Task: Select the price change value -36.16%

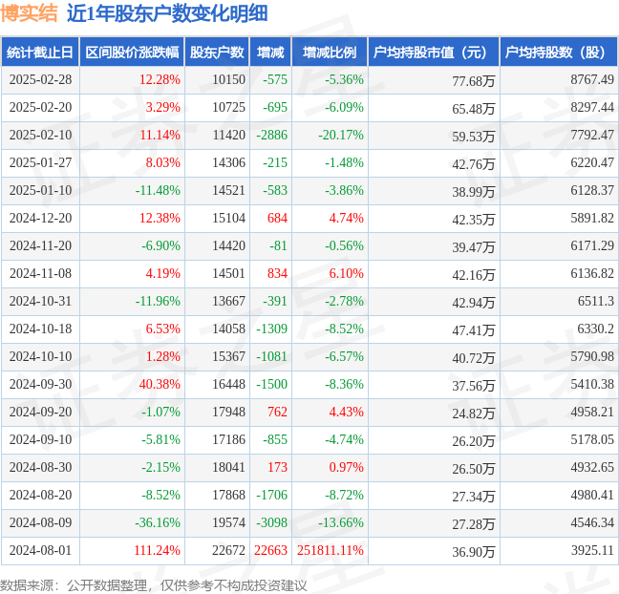Action: pyautogui.click(x=158, y=521)
